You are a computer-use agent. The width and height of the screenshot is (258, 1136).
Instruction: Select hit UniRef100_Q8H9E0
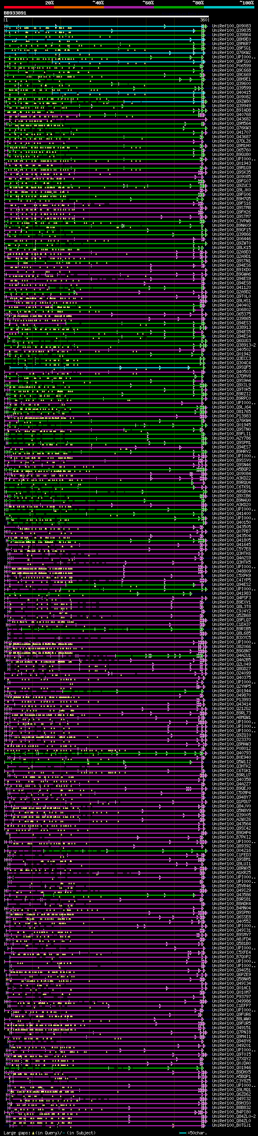pyautogui.click(x=231, y=39)
